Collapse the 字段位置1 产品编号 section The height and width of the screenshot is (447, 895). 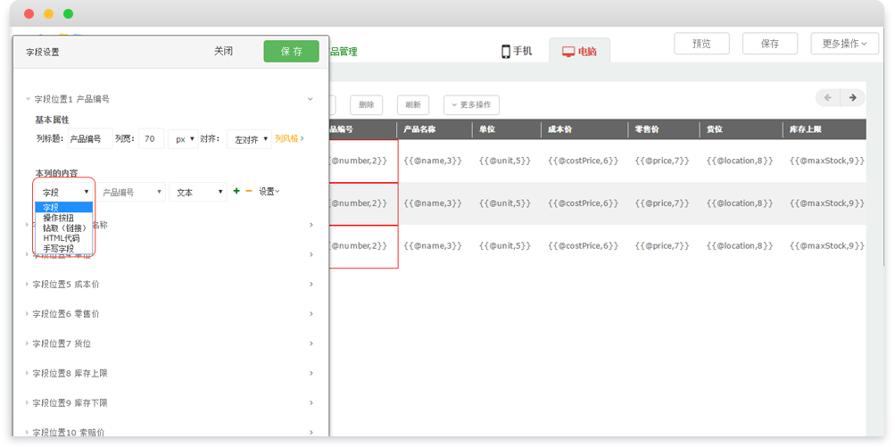[x=311, y=99]
